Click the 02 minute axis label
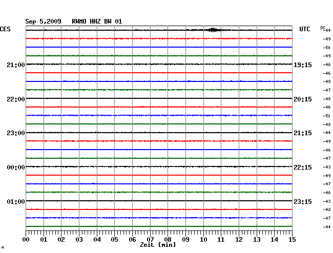The image size is (333, 253). [x=61, y=240]
